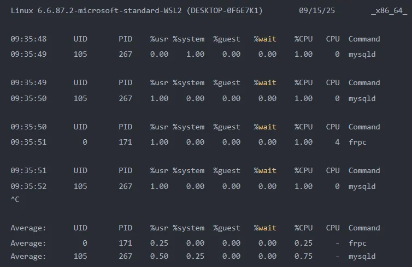412x267 pixels.
Task: Click the 09:35:52 timestamp
Action: (x=28, y=186)
